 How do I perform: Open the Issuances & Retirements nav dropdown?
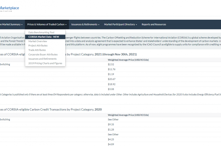coord(85,24)
